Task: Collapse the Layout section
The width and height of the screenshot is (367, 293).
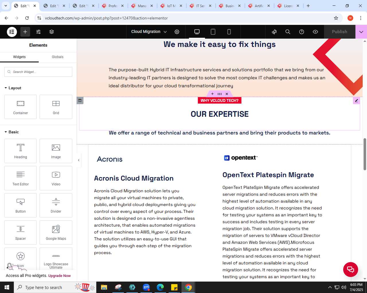Action: coord(13,88)
